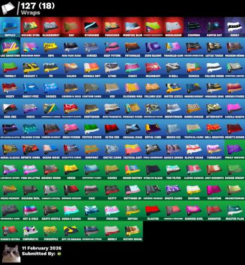
Task: Select the Radiant 1 wrap
Action: coord(31,68)
